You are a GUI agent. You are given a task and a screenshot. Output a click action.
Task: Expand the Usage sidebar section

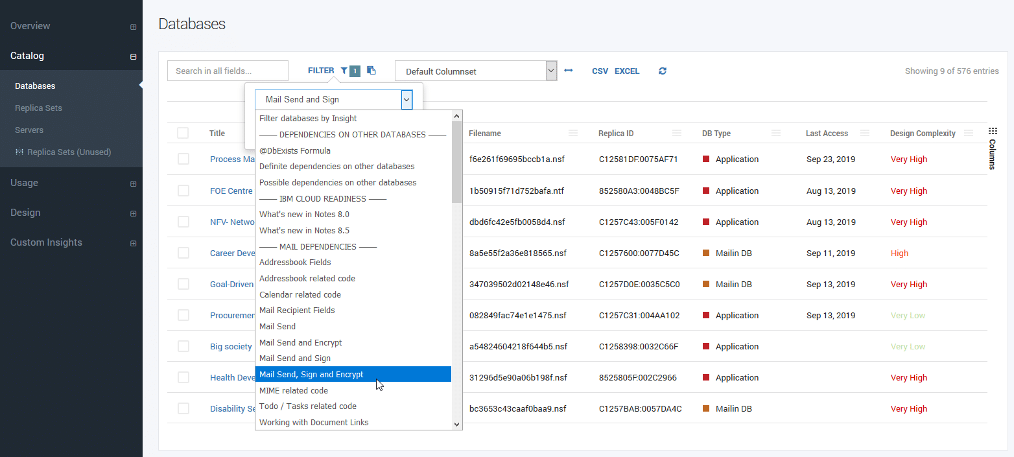(133, 183)
